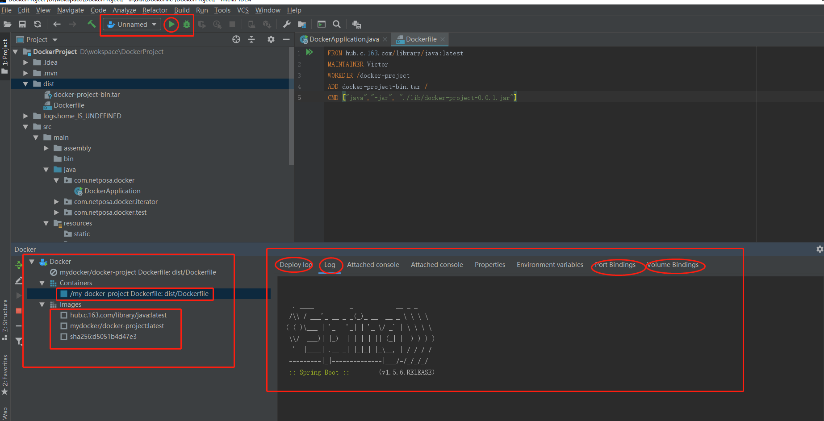The image size is (824, 421).
Task: Open the Navigate menu
Action: pos(71,10)
